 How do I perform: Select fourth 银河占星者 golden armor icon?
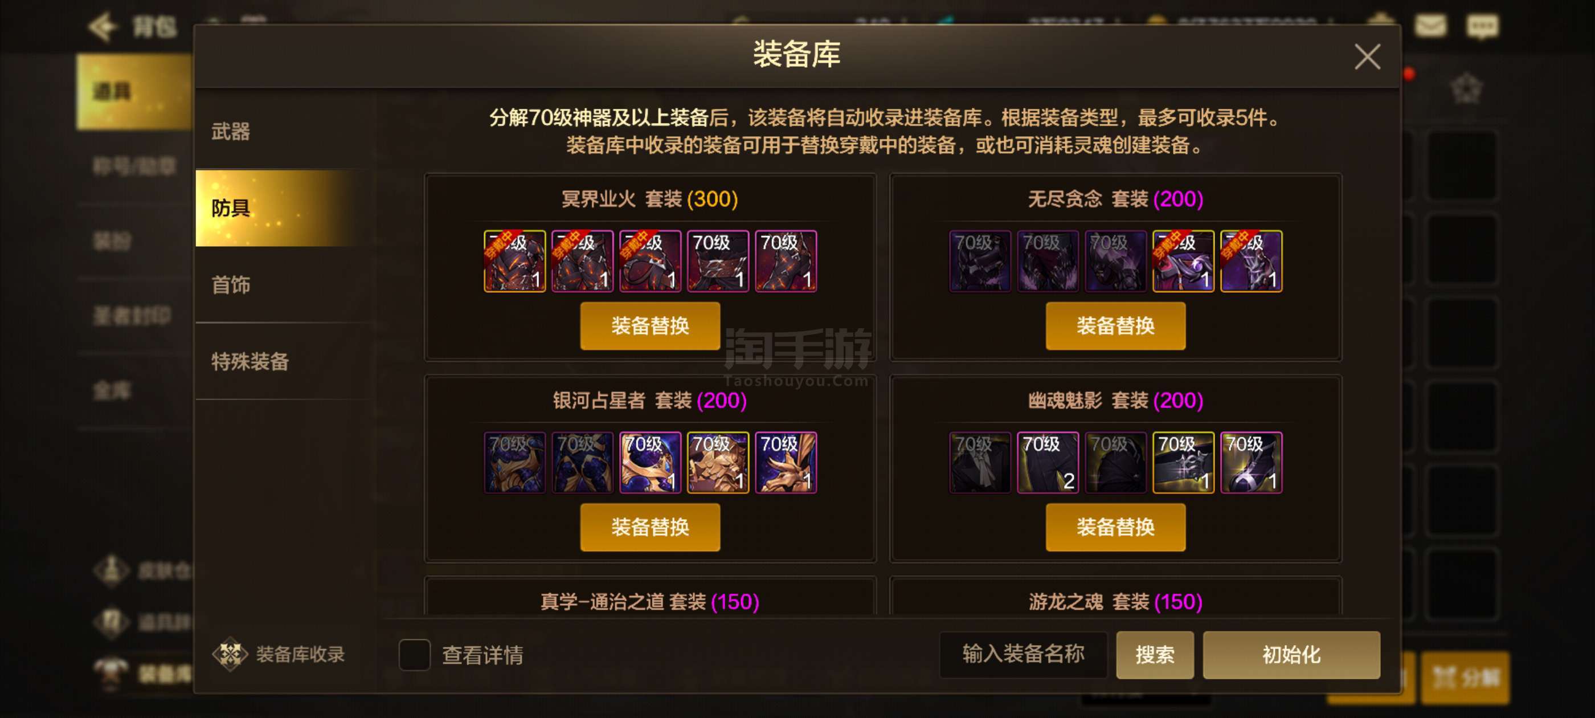tap(718, 462)
